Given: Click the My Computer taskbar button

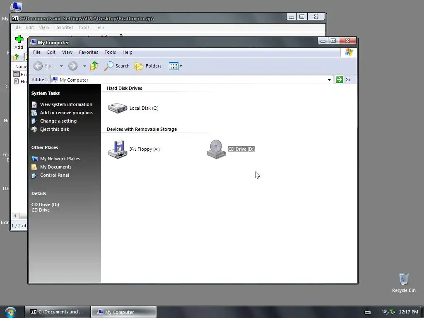Looking at the screenshot, I should click(x=123, y=312).
